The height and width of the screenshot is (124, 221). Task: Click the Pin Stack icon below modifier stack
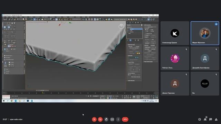pos(128,40)
